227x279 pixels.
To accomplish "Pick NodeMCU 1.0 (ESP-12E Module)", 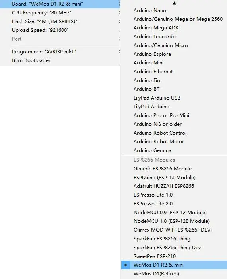I will coord(174,221).
